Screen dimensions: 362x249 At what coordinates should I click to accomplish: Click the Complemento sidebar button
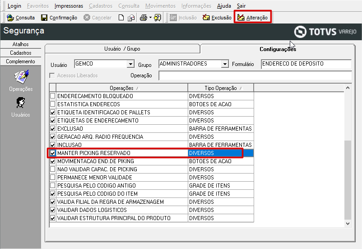(21, 61)
